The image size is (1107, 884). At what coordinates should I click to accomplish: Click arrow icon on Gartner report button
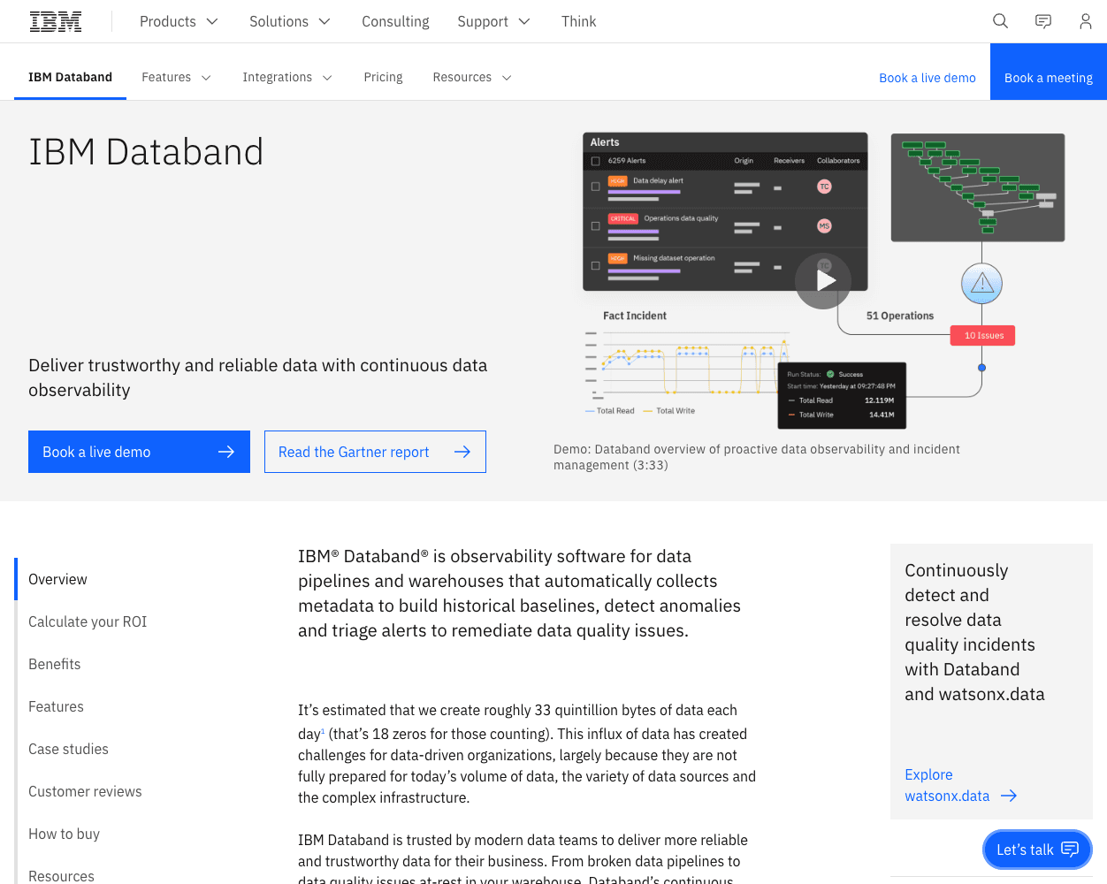462,452
